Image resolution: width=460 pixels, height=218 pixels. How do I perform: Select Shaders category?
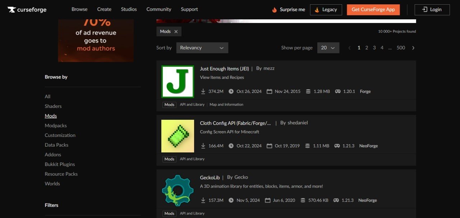(53, 106)
